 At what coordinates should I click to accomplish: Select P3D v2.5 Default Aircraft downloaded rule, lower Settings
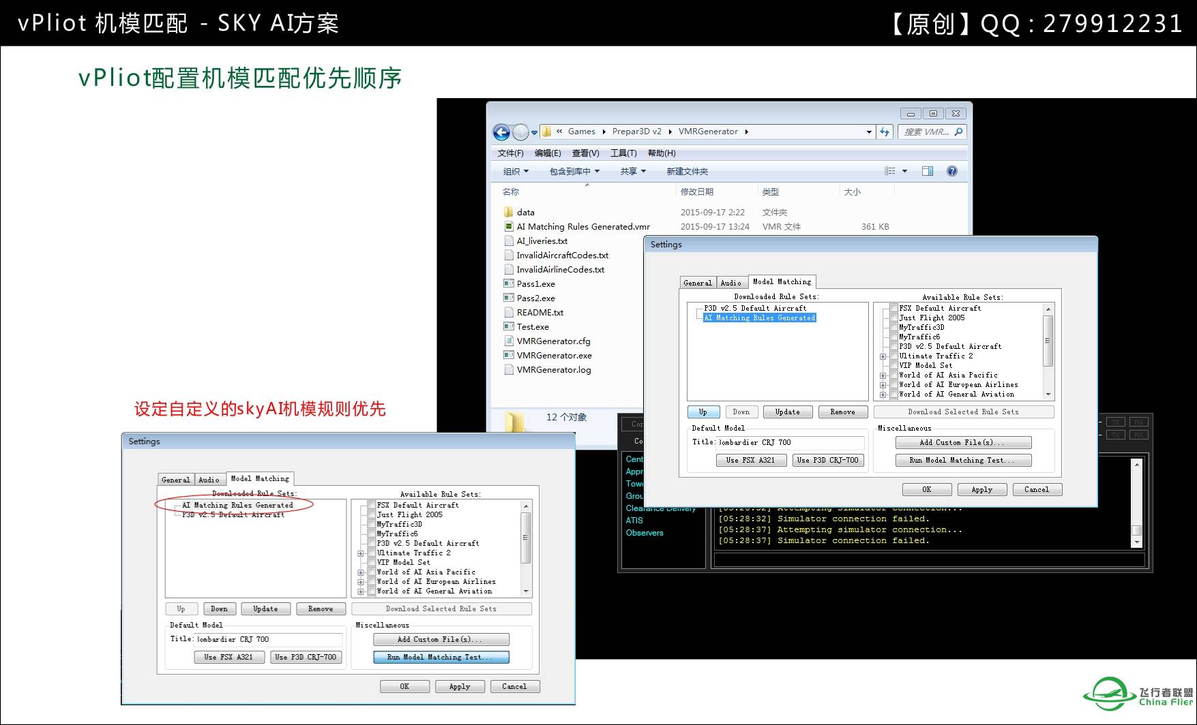[x=233, y=514]
